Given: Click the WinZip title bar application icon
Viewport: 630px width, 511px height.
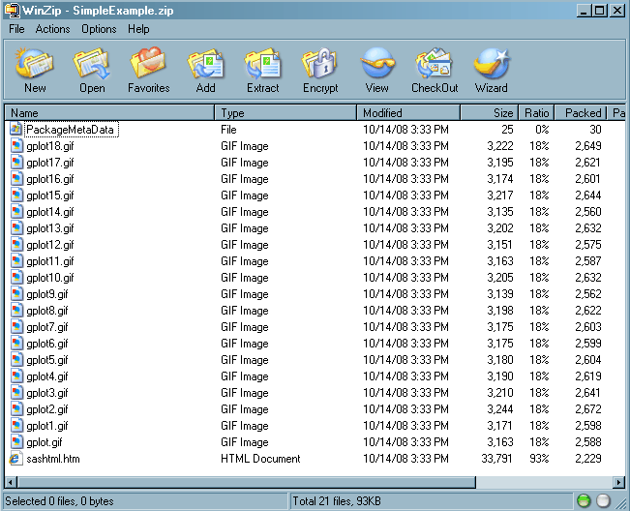Looking at the screenshot, I should point(12,10).
